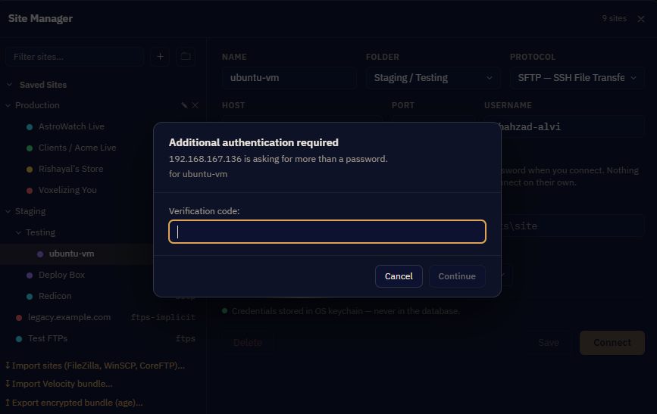Click the Staging folder label

click(x=30, y=211)
